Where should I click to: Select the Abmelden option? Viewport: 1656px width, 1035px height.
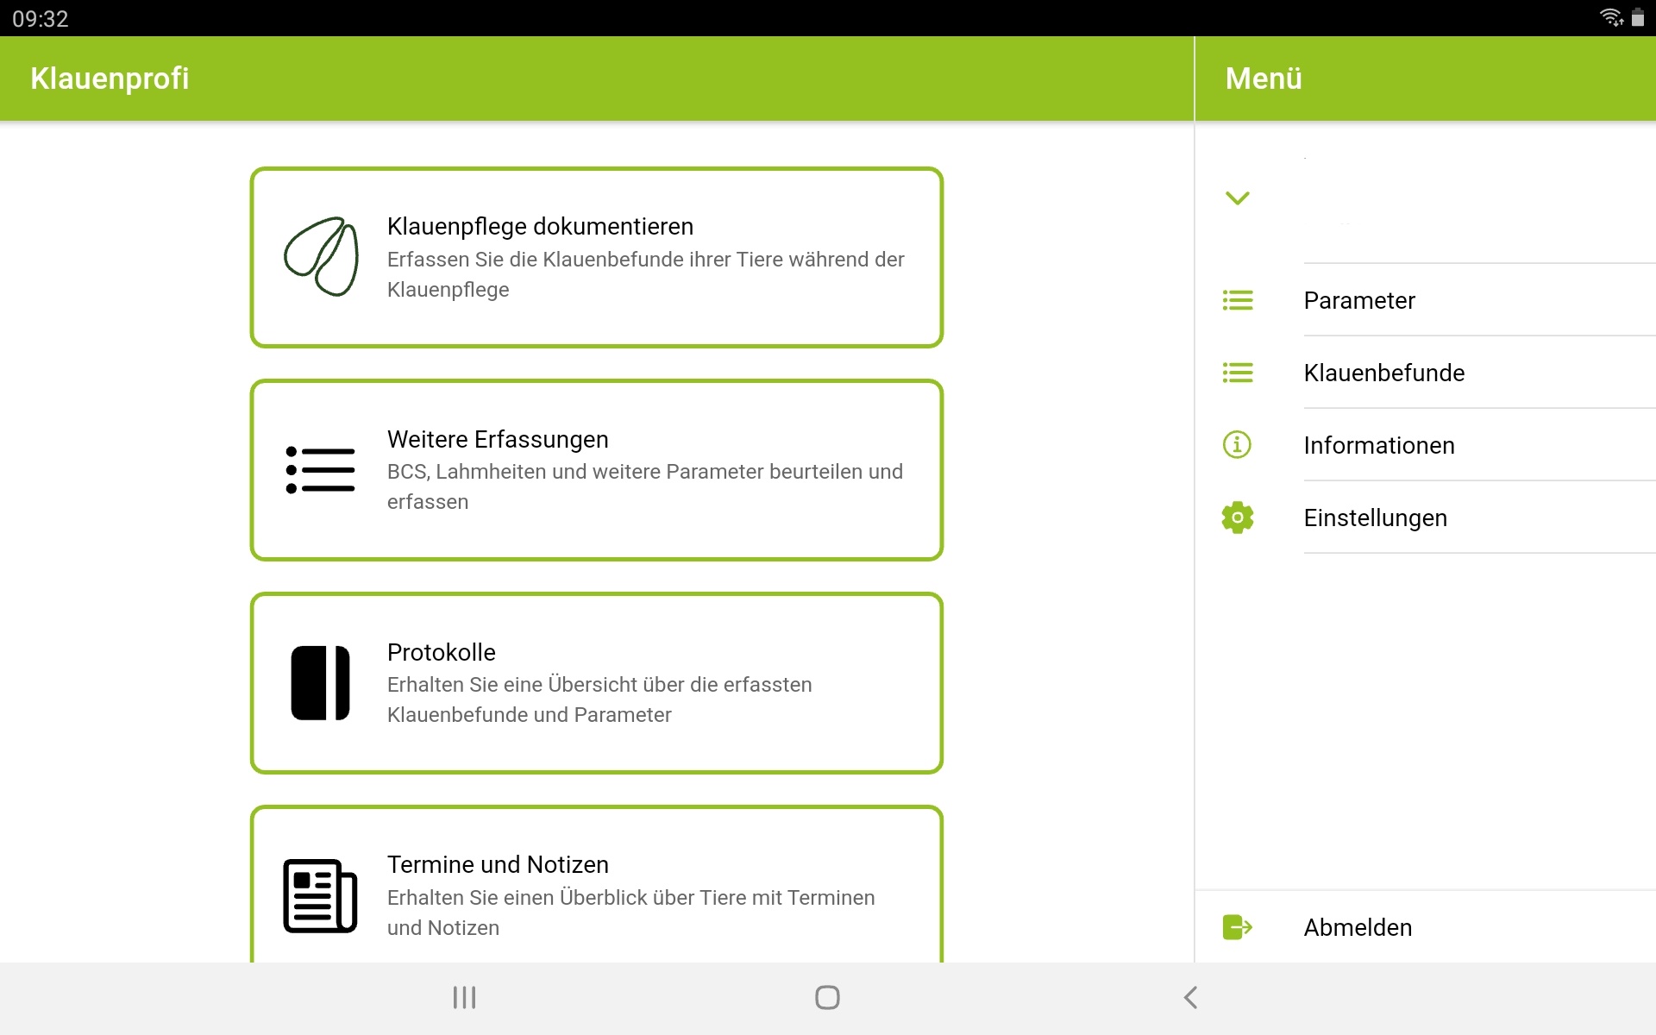tap(1358, 927)
